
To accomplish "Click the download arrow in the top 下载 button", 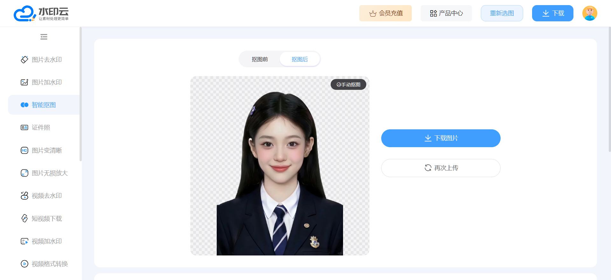I will pyautogui.click(x=546, y=13).
